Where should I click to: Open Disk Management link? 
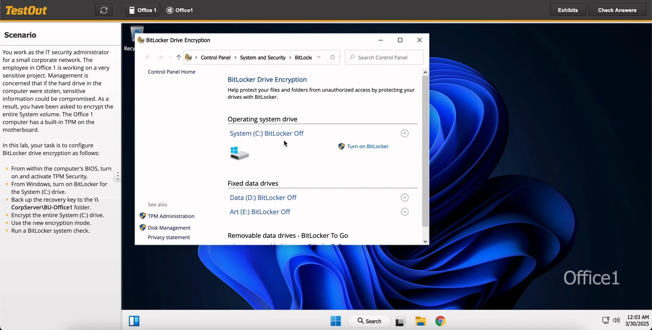tap(169, 228)
